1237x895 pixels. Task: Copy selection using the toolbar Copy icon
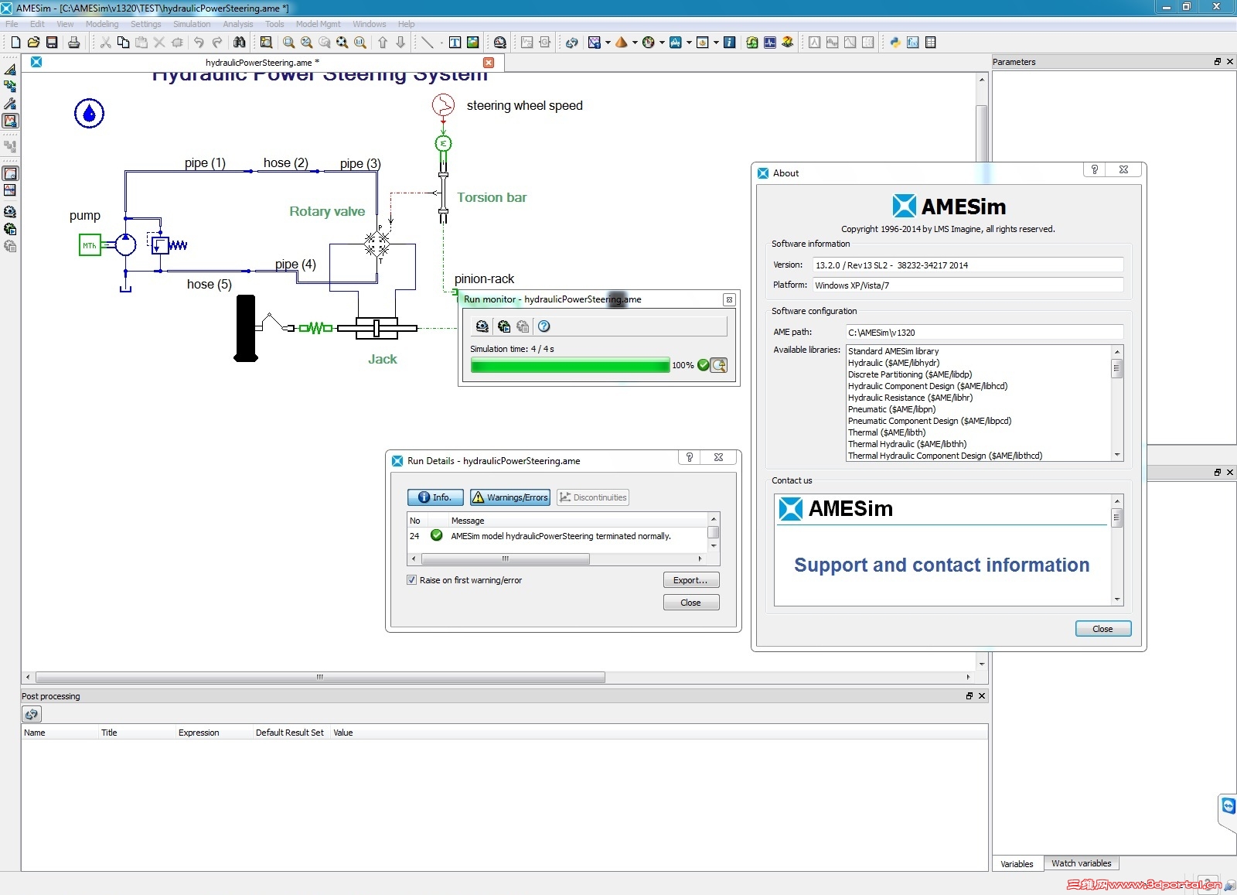(x=123, y=43)
